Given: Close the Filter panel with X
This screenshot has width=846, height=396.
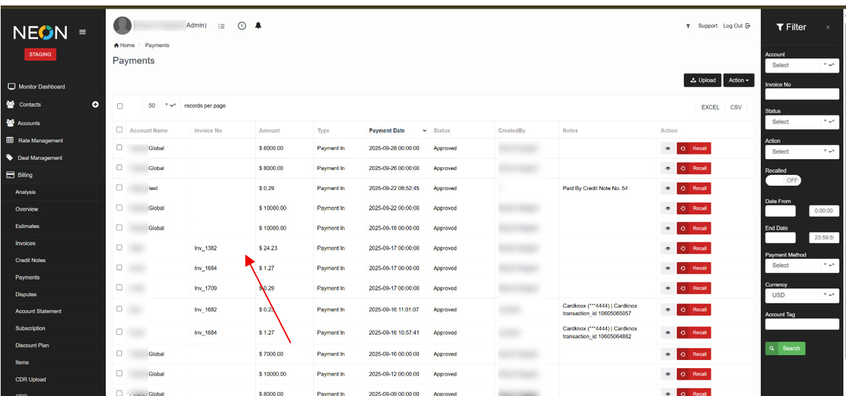Looking at the screenshot, I should point(828,27).
